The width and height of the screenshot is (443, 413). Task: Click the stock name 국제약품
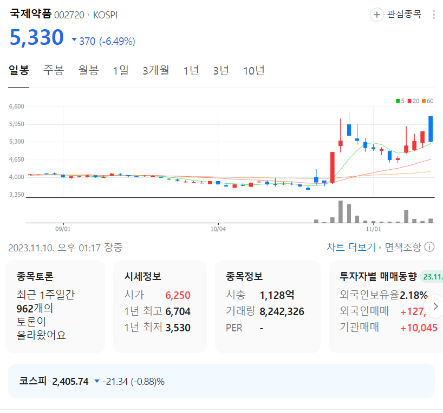(30, 15)
